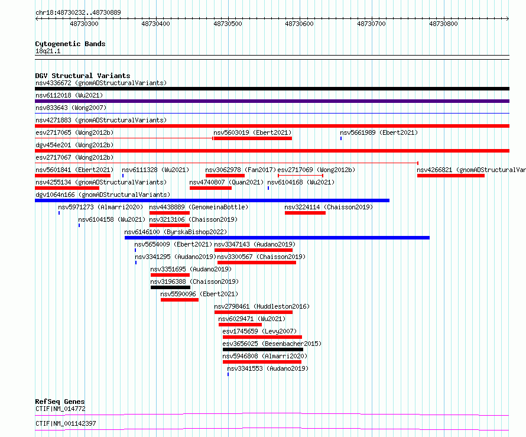Screen dimensions: 526x437
Task: Click nsv3300567 (Chaisson2019) label
Action: click(261, 257)
